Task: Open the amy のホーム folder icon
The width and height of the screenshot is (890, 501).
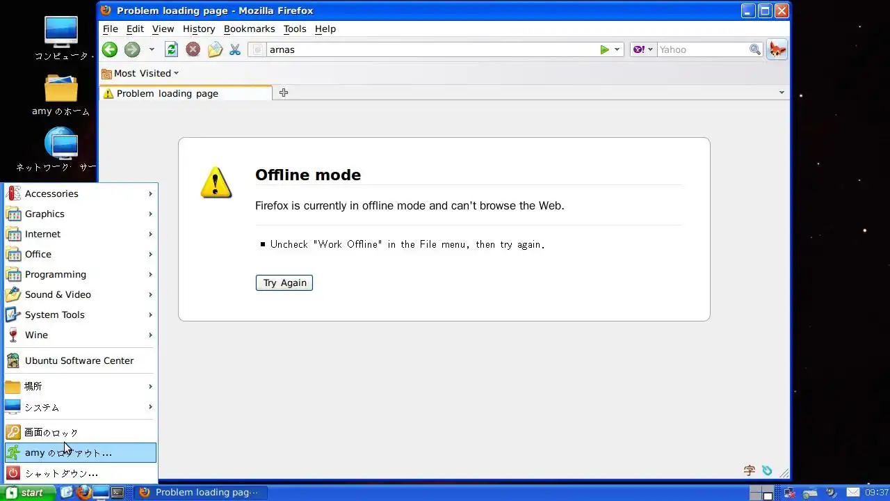Action: coord(61,95)
